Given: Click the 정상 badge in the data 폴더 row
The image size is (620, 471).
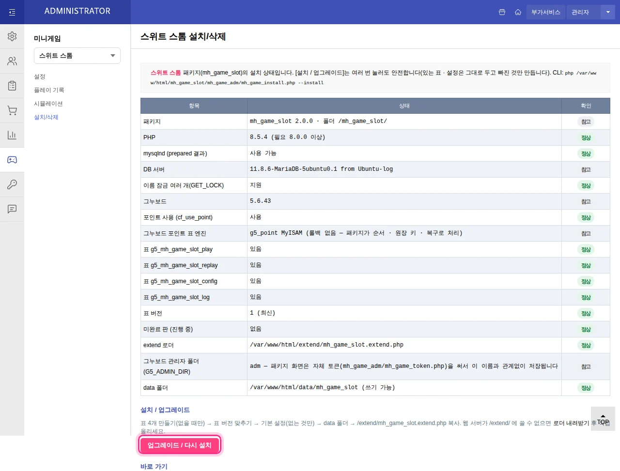Looking at the screenshot, I should [x=586, y=388].
